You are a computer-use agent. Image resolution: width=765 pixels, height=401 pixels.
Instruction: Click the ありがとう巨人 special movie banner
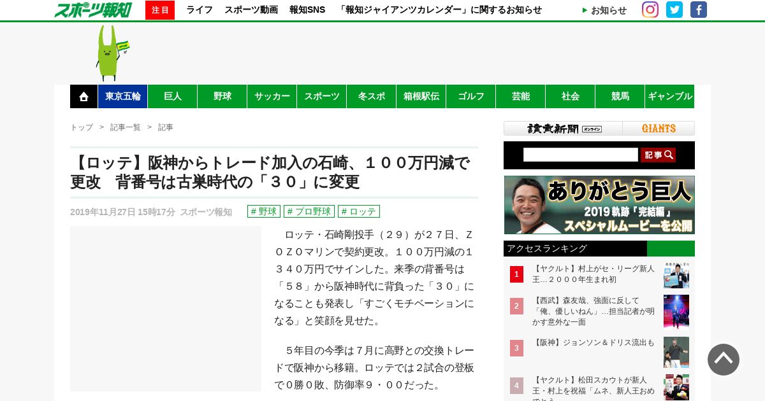click(x=599, y=205)
